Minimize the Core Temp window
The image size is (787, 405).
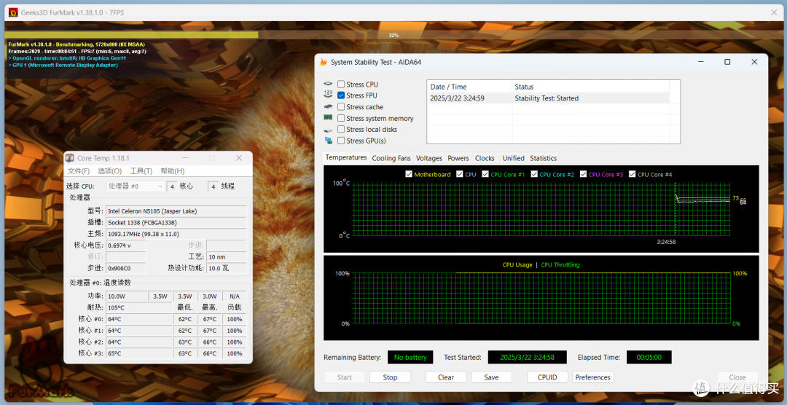pyautogui.click(x=186, y=158)
